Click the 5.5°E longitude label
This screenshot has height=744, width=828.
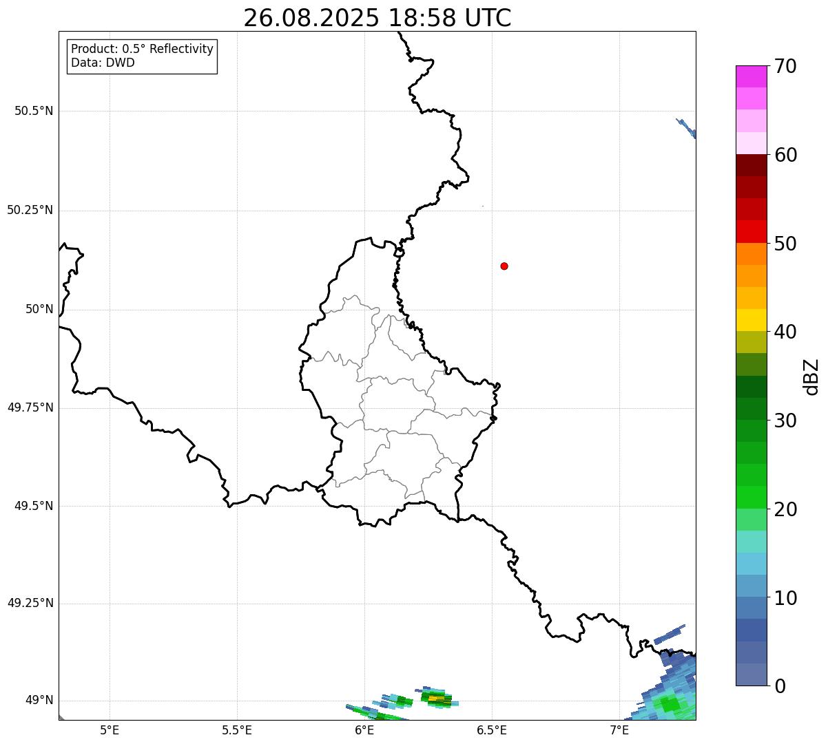point(237,730)
